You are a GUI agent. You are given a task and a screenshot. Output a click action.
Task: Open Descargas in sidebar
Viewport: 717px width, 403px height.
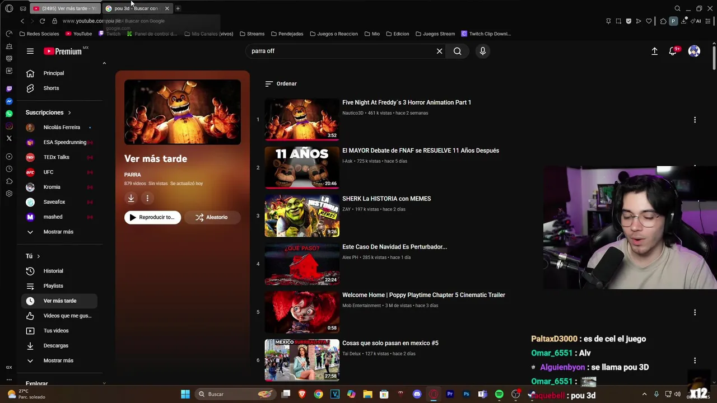59,345
